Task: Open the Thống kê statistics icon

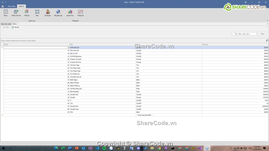Action: click(x=80, y=12)
